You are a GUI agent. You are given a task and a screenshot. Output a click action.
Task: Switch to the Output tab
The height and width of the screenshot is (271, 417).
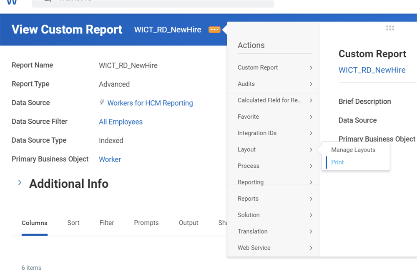coord(188,223)
